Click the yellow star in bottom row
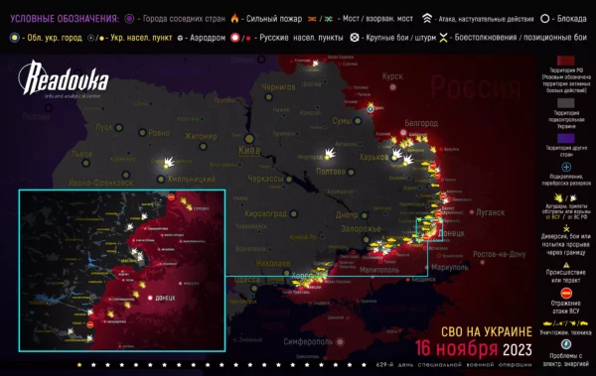 pyautogui.click(x=79, y=365)
